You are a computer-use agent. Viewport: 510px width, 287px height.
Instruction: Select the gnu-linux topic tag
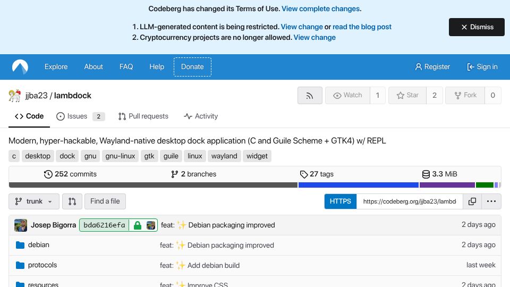(x=121, y=156)
